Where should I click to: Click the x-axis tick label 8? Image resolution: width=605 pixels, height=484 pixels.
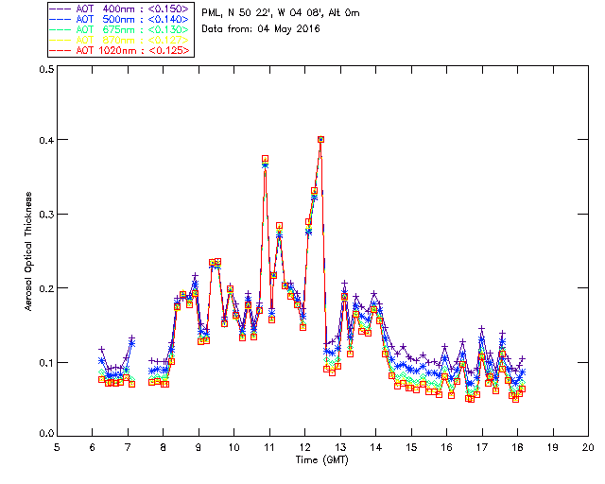point(164,447)
